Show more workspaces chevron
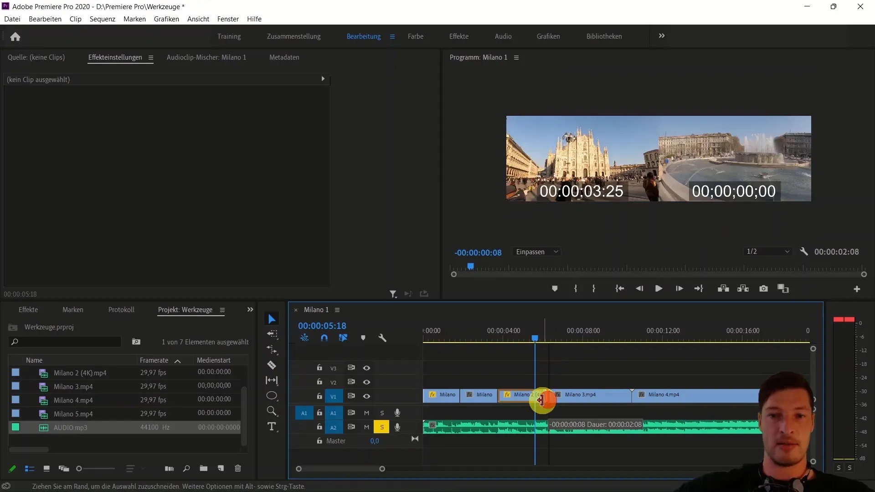Viewport: 875px width, 492px height. point(662,36)
